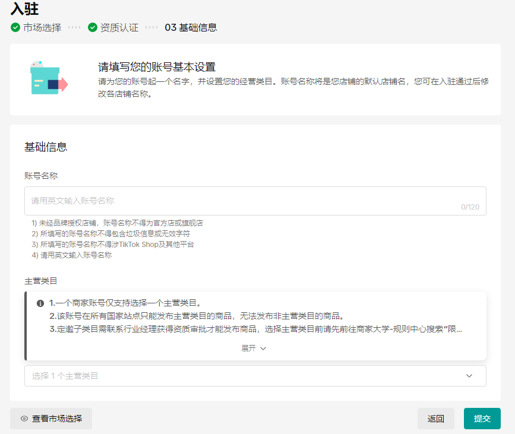Click the down arrow next to 展开

pyautogui.click(x=263, y=349)
